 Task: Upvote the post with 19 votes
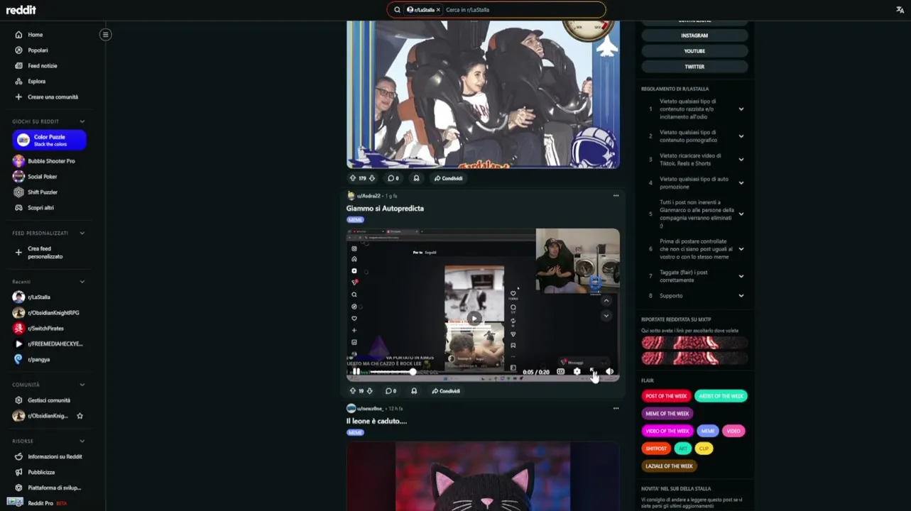352,391
